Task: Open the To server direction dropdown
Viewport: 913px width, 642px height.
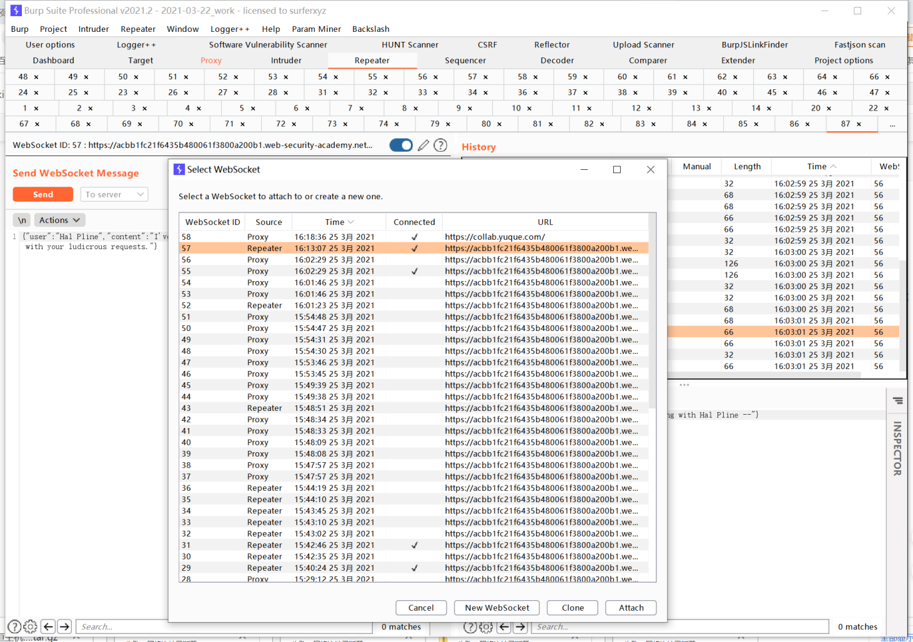Action: (x=114, y=194)
